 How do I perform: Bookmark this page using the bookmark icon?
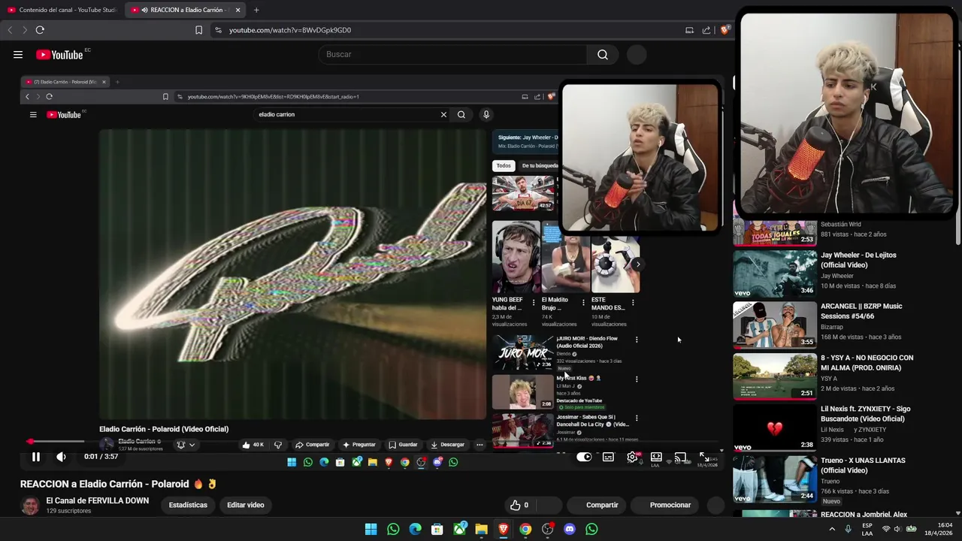pyautogui.click(x=198, y=30)
